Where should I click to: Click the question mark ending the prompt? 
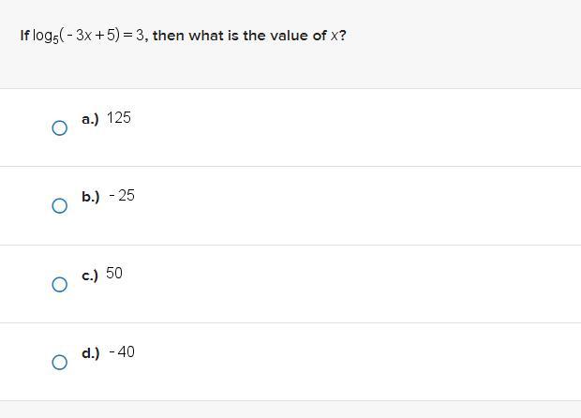tap(343, 36)
